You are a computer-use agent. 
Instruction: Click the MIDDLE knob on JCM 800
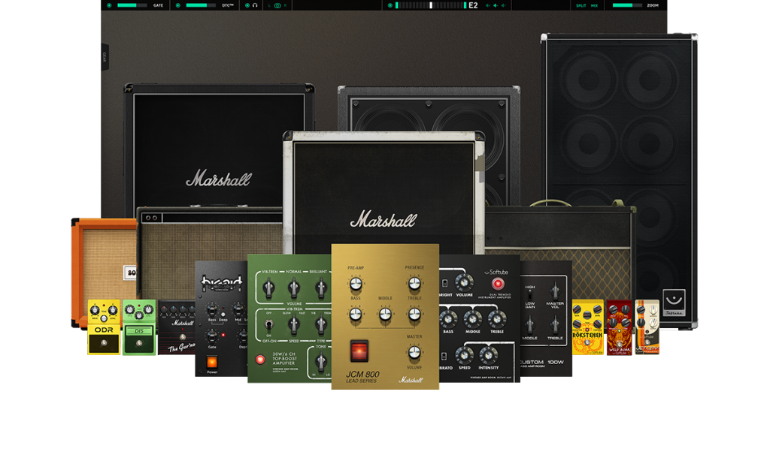point(385,314)
